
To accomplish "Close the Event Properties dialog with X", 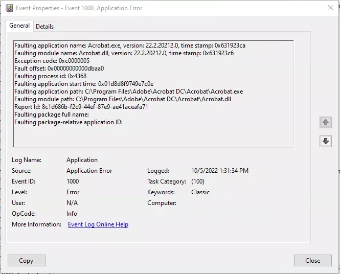I will click(x=331, y=8).
